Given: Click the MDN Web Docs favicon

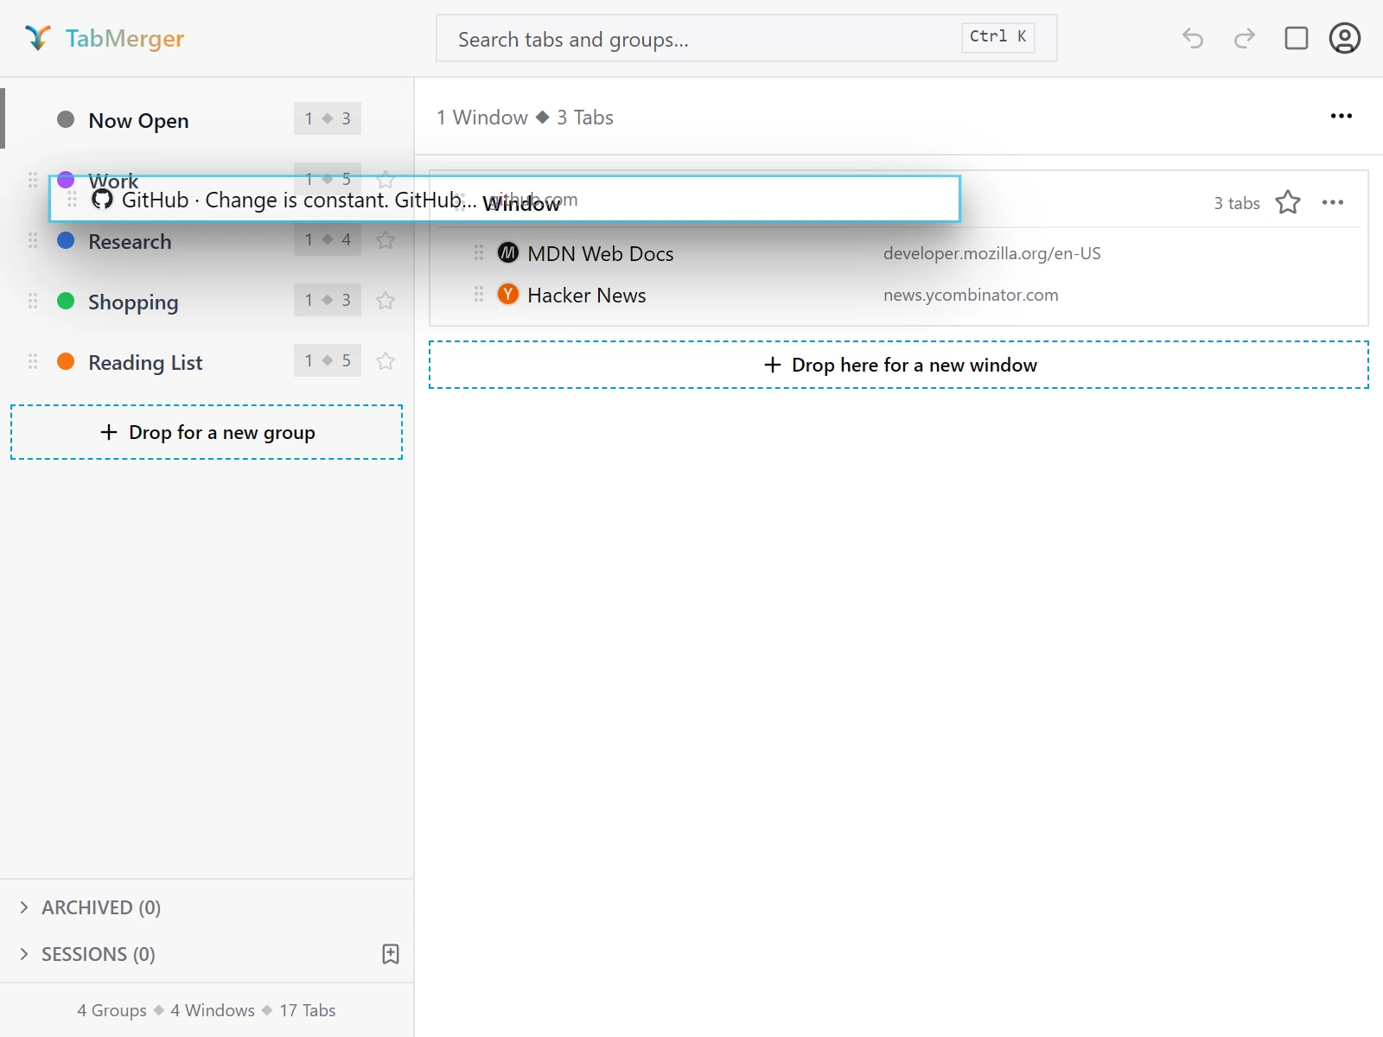Looking at the screenshot, I should tap(508, 253).
